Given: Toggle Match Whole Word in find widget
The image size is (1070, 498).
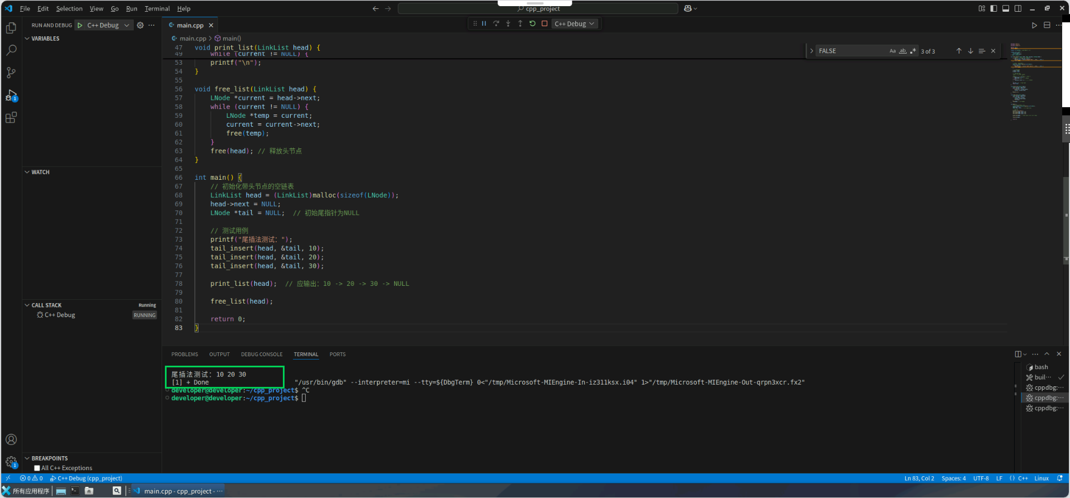Looking at the screenshot, I should point(903,51).
